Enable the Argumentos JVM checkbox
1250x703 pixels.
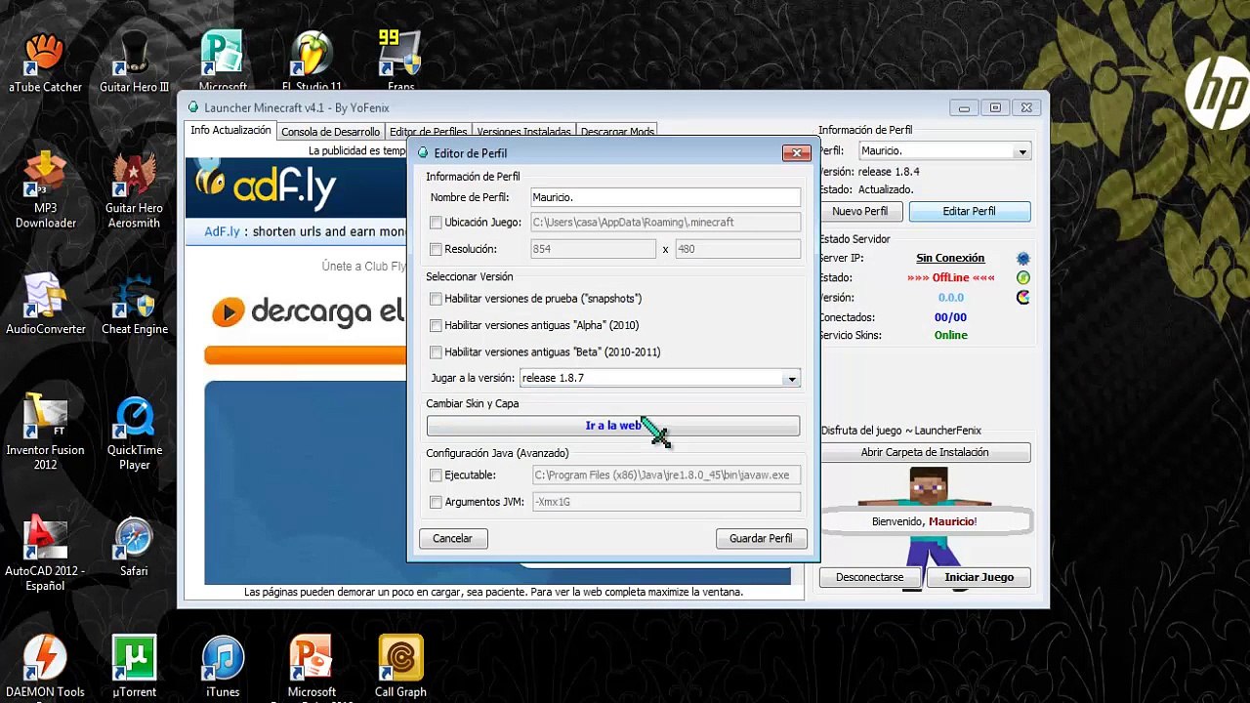point(436,503)
